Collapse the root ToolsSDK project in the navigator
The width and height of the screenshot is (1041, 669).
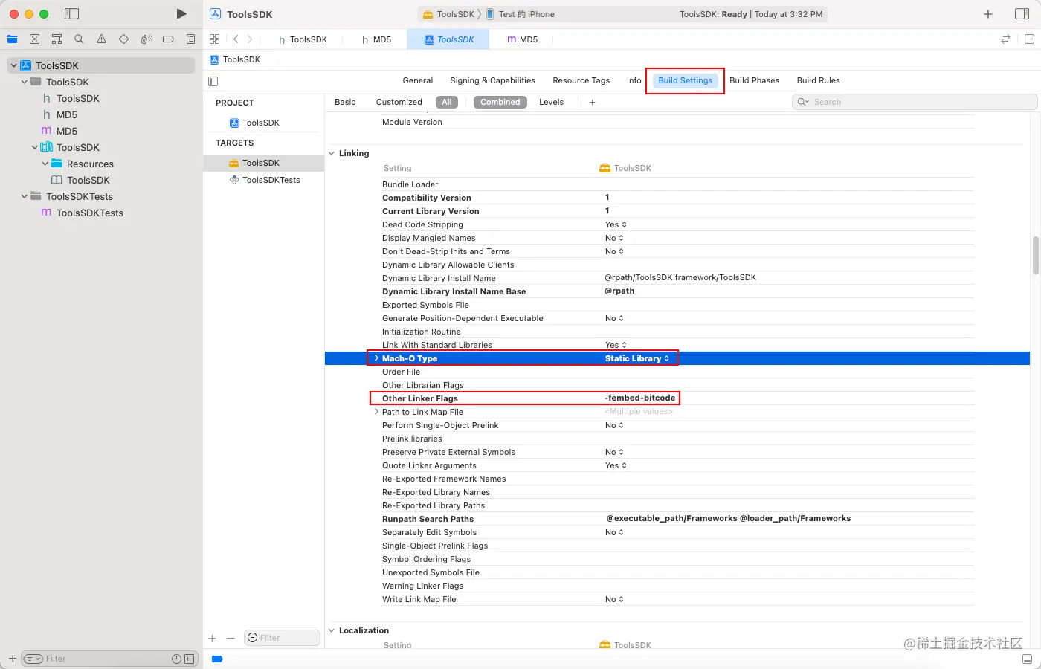[13, 65]
